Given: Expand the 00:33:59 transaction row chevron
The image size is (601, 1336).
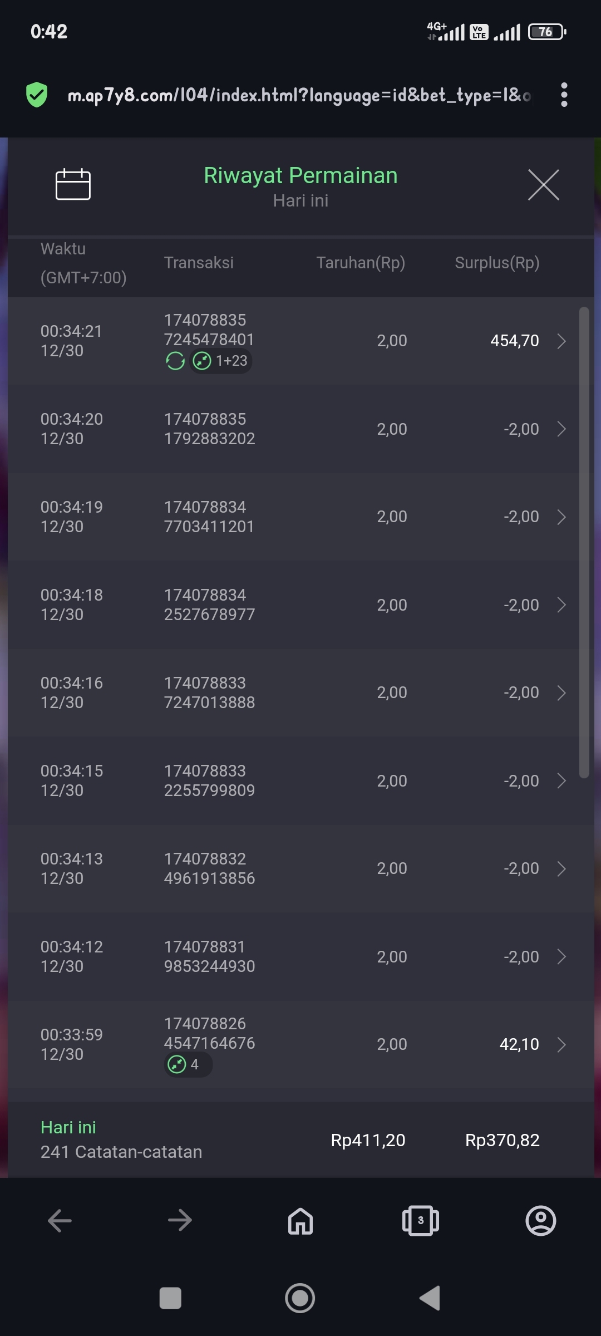Looking at the screenshot, I should (561, 1045).
